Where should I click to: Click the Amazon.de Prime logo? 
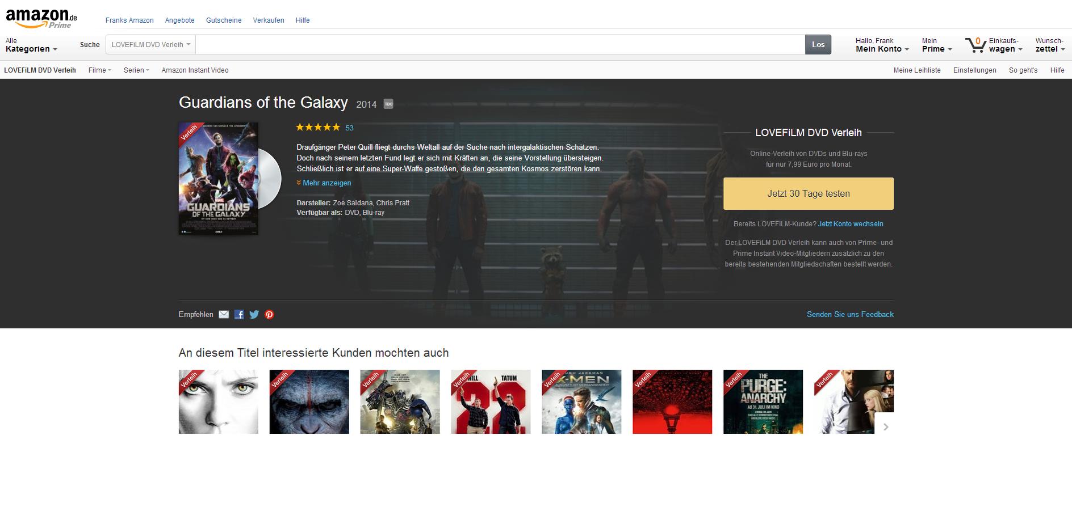41,19
